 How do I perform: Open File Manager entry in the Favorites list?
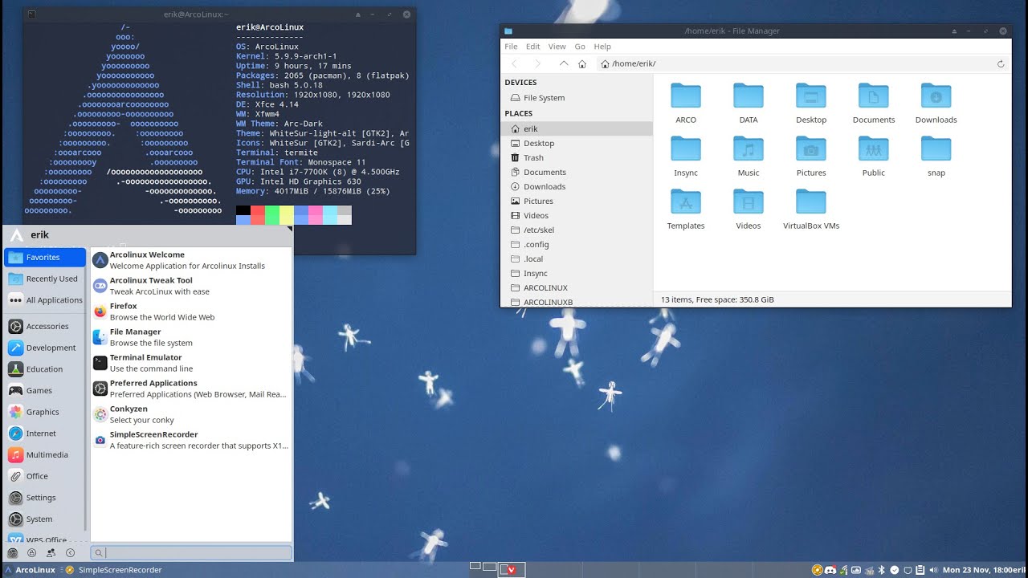[190, 337]
